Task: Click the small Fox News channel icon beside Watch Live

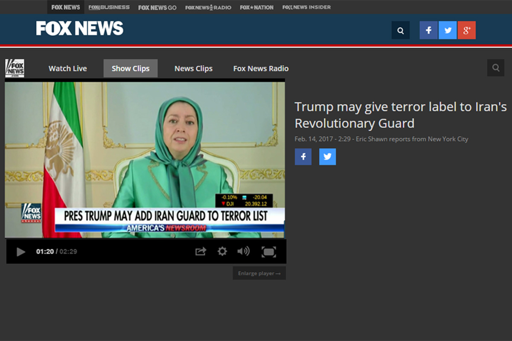Action: tap(15, 68)
